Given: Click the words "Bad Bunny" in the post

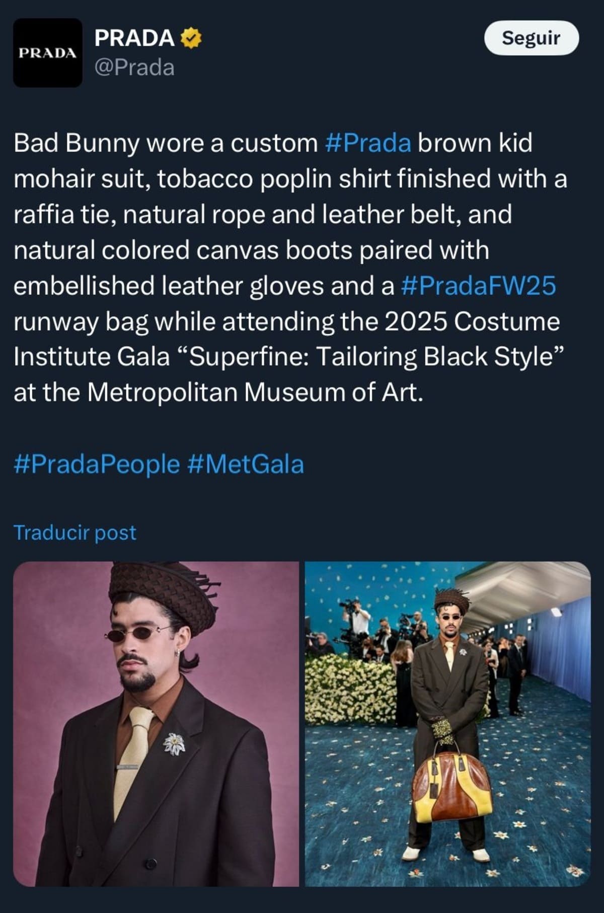Looking at the screenshot, I should (x=76, y=143).
